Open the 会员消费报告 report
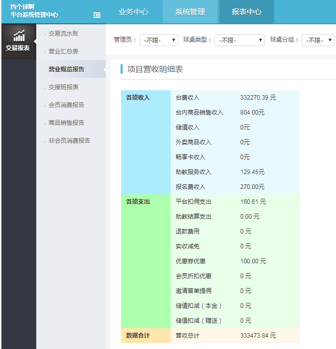 67,105
